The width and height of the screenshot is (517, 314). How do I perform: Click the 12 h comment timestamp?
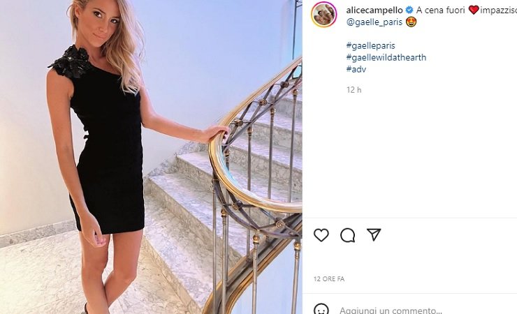click(x=354, y=89)
